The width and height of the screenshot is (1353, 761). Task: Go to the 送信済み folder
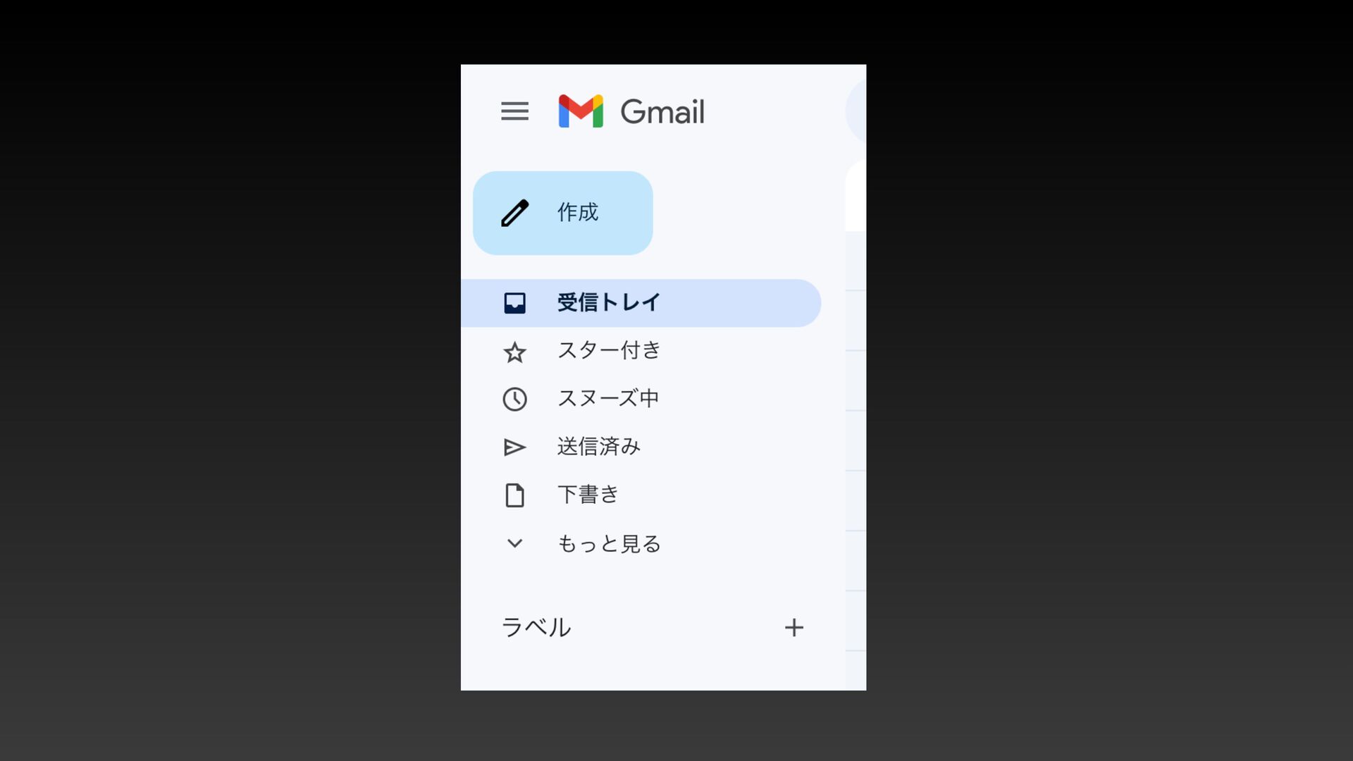598,446
